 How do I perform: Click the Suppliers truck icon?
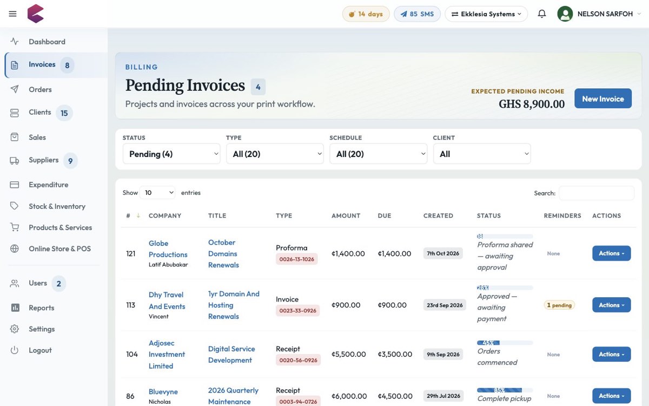point(15,160)
